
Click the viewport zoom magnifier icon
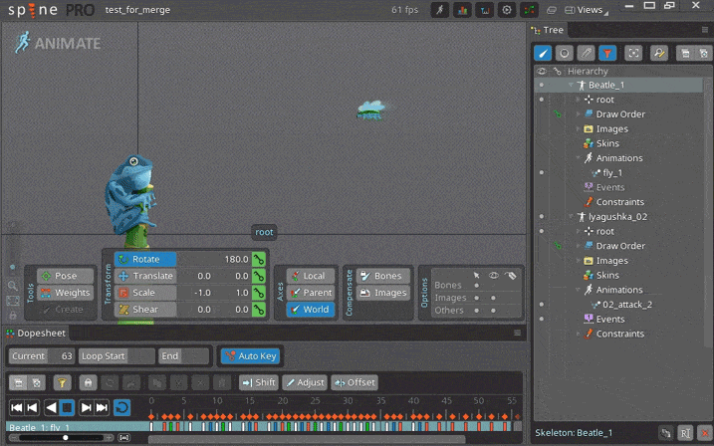(x=13, y=286)
